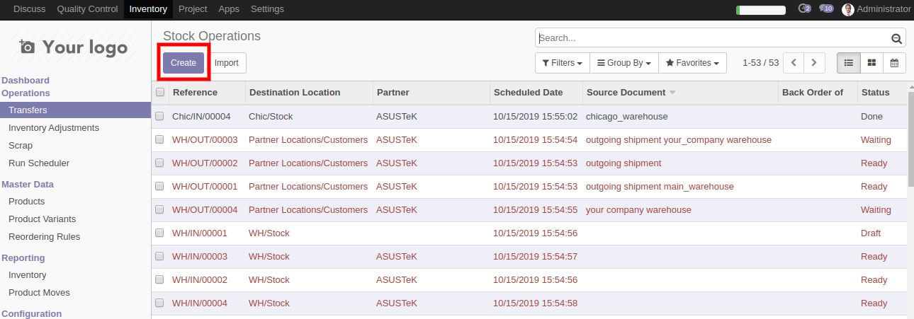
Task: Switch to list view
Action: [x=848, y=63]
